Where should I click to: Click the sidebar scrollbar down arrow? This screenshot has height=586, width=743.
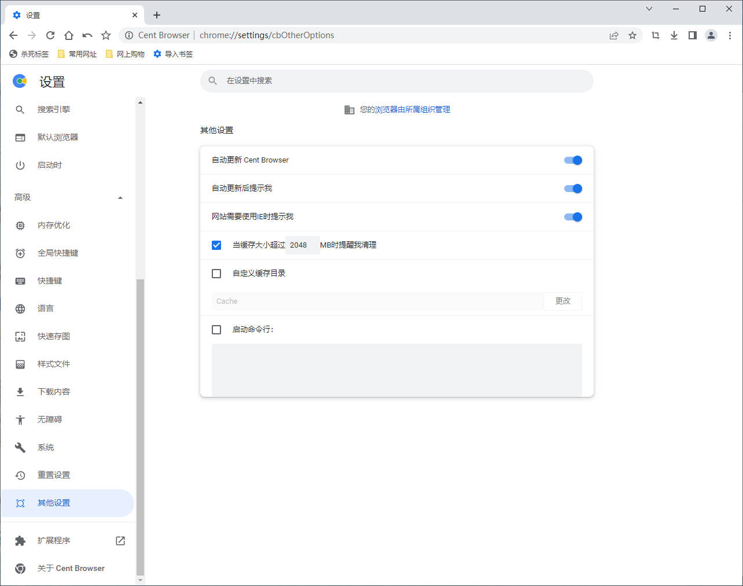point(140,580)
